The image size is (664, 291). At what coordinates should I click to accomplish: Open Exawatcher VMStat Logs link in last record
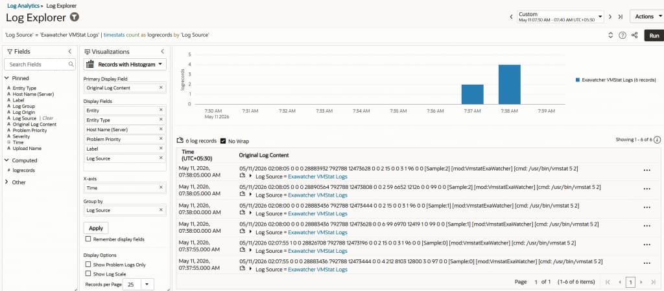click(x=318, y=270)
